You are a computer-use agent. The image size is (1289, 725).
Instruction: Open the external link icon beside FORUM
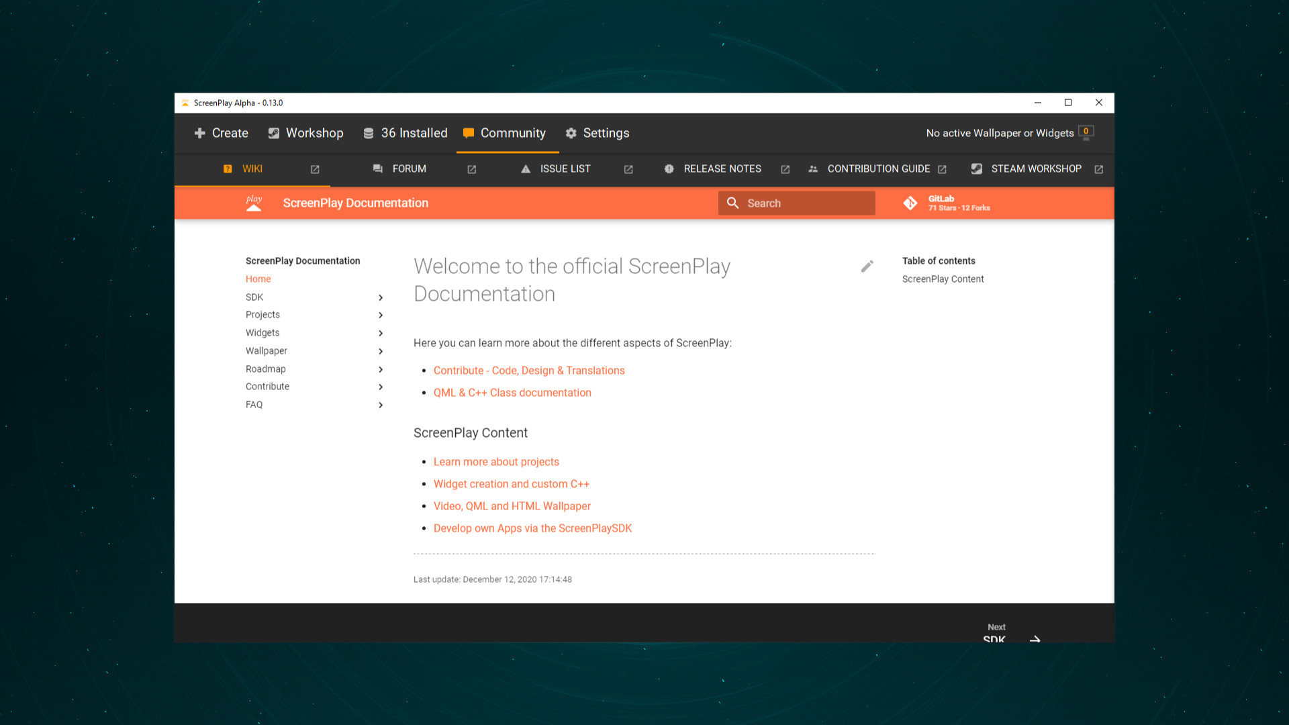471,169
